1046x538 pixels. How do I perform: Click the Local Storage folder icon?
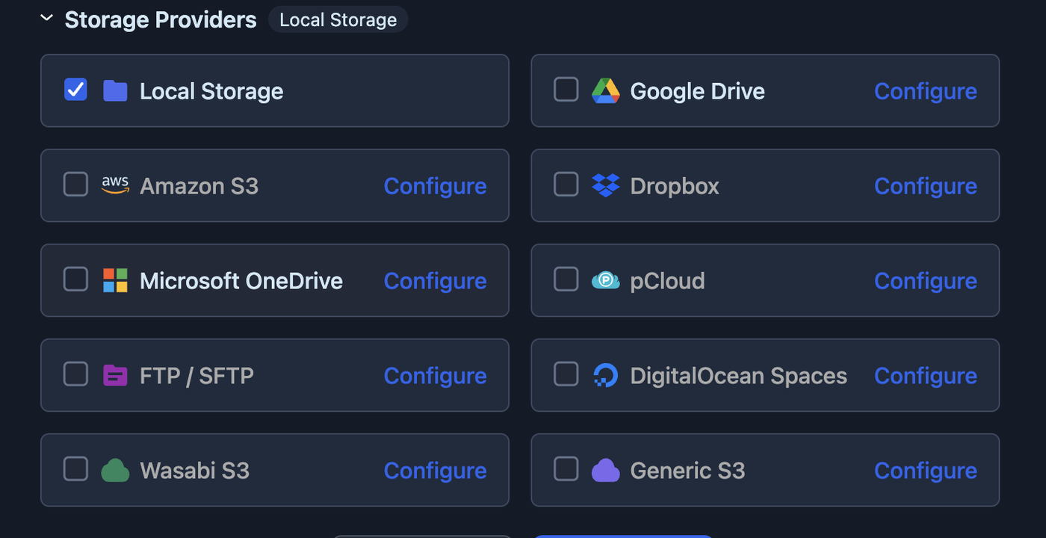click(x=115, y=90)
